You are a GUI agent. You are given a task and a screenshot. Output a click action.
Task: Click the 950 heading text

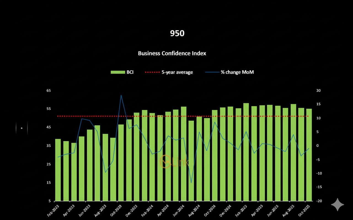click(x=177, y=33)
